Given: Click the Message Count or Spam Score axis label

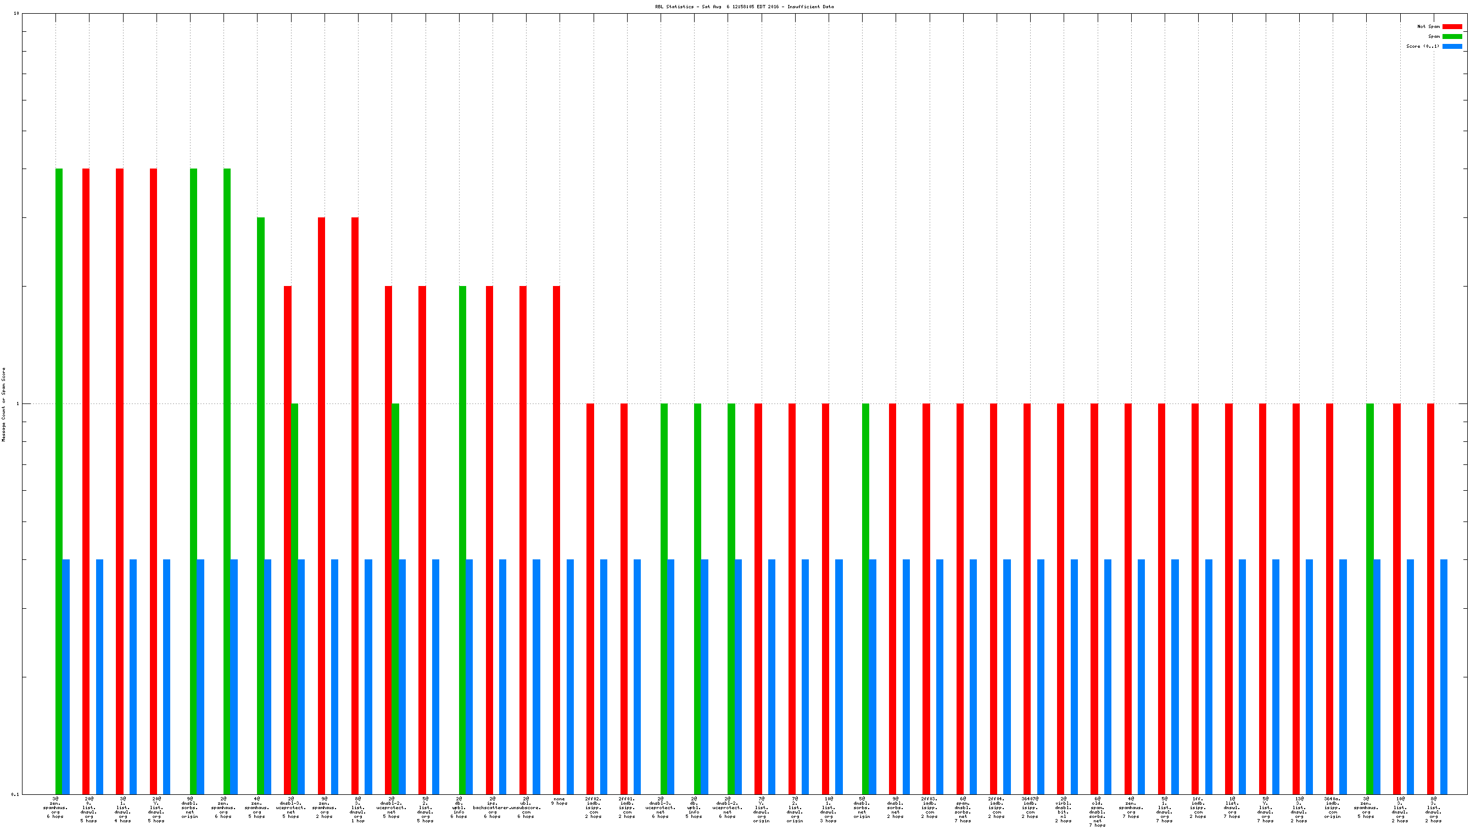Looking at the screenshot, I should (x=3, y=405).
